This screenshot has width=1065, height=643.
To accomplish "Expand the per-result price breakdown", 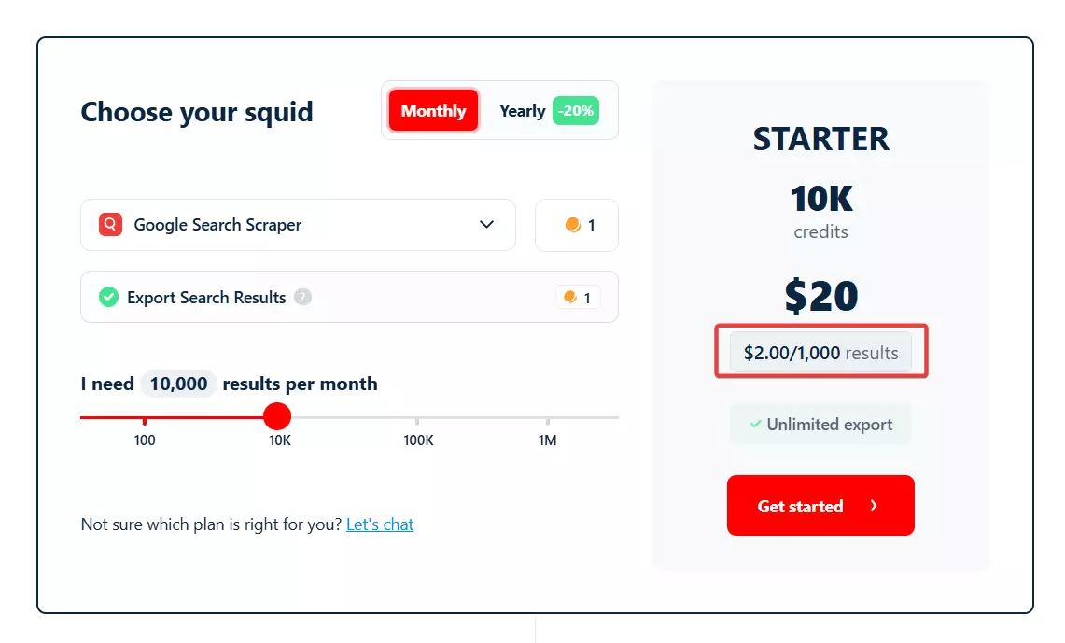I will 820,352.
